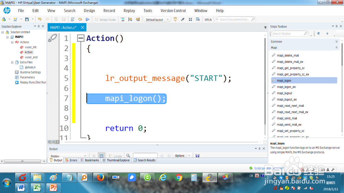Screen dimensions: 344x193
Task: Open Parameters in Solution Explorer
Action: click(27, 77)
